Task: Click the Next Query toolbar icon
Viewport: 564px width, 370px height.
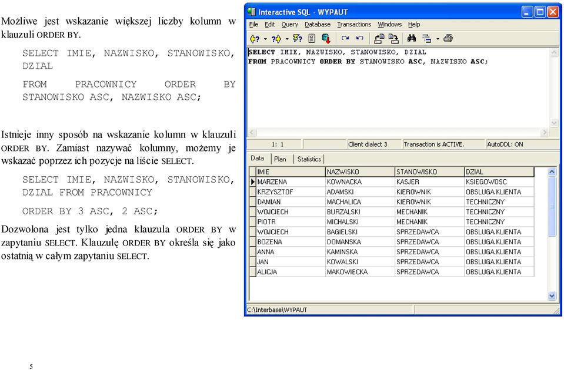Action: 276,38
